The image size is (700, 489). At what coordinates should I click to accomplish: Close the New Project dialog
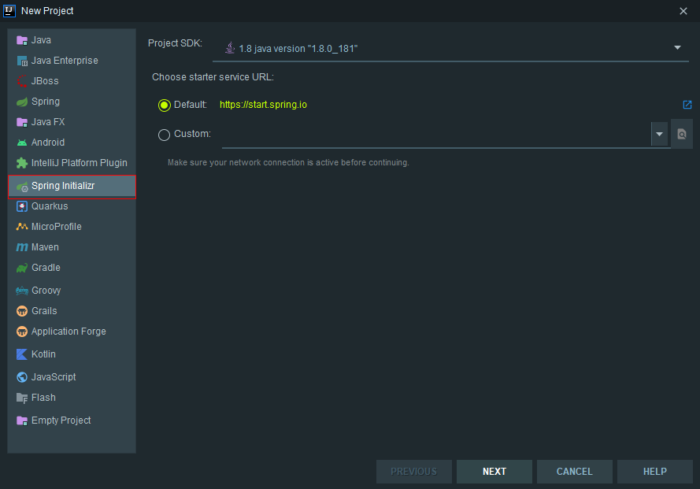683,11
